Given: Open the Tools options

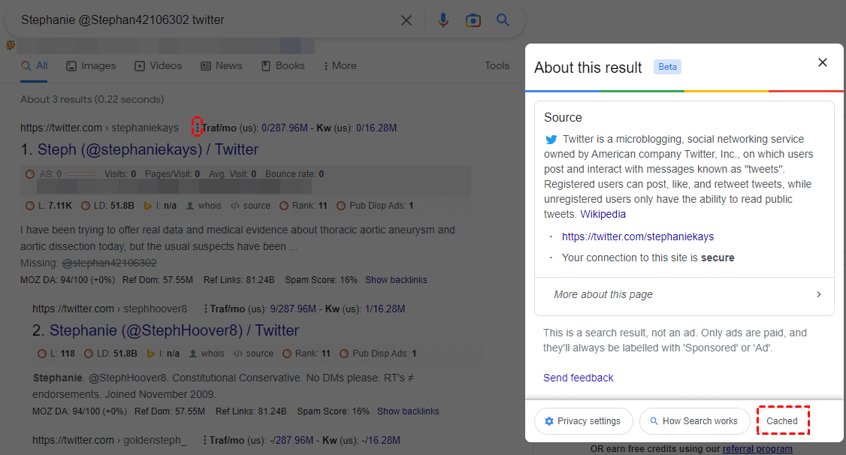Looking at the screenshot, I should 497,66.
